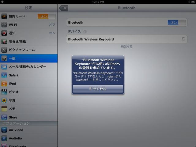
Task: Tap キャンセル in the pairing dialog
Action: (x=98, y=89)
